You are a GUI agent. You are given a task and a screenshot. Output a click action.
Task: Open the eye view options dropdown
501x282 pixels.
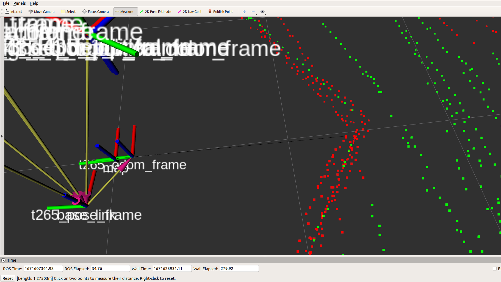(263, 12)
